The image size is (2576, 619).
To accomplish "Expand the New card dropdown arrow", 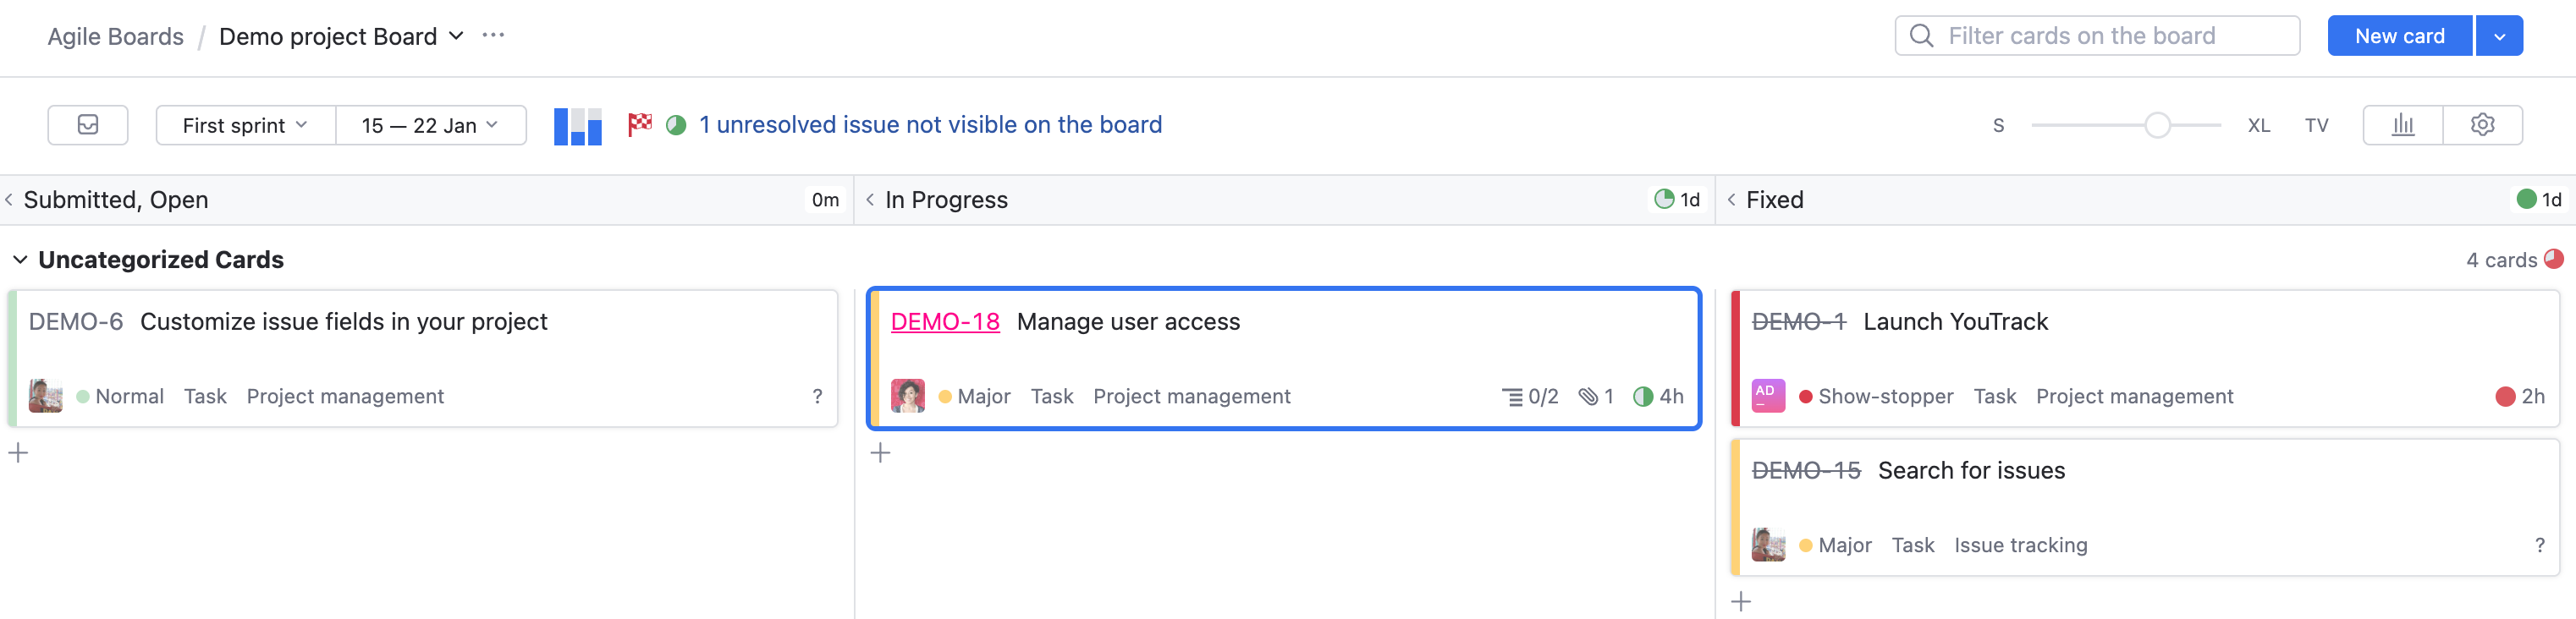I will tap(2499, 36).
